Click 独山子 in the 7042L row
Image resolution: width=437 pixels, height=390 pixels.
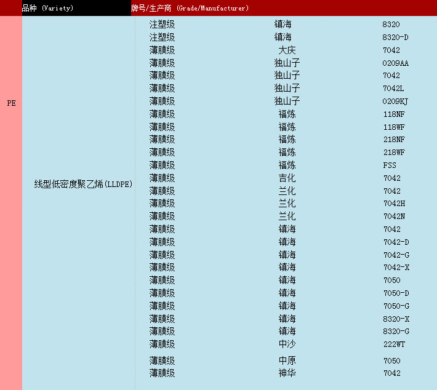(x=287, y=89)
